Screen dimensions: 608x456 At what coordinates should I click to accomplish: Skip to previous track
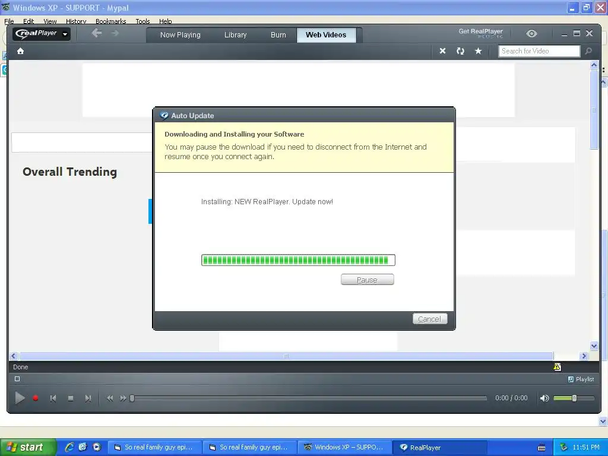pos(53,398)
